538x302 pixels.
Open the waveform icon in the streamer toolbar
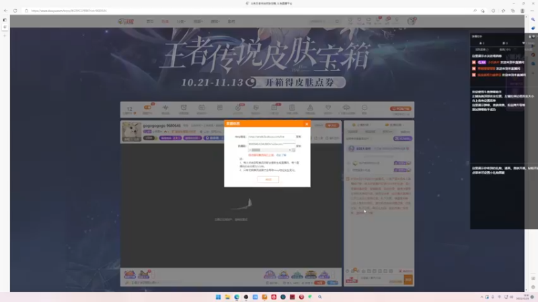pyautogui.click(x=165, y=109)
